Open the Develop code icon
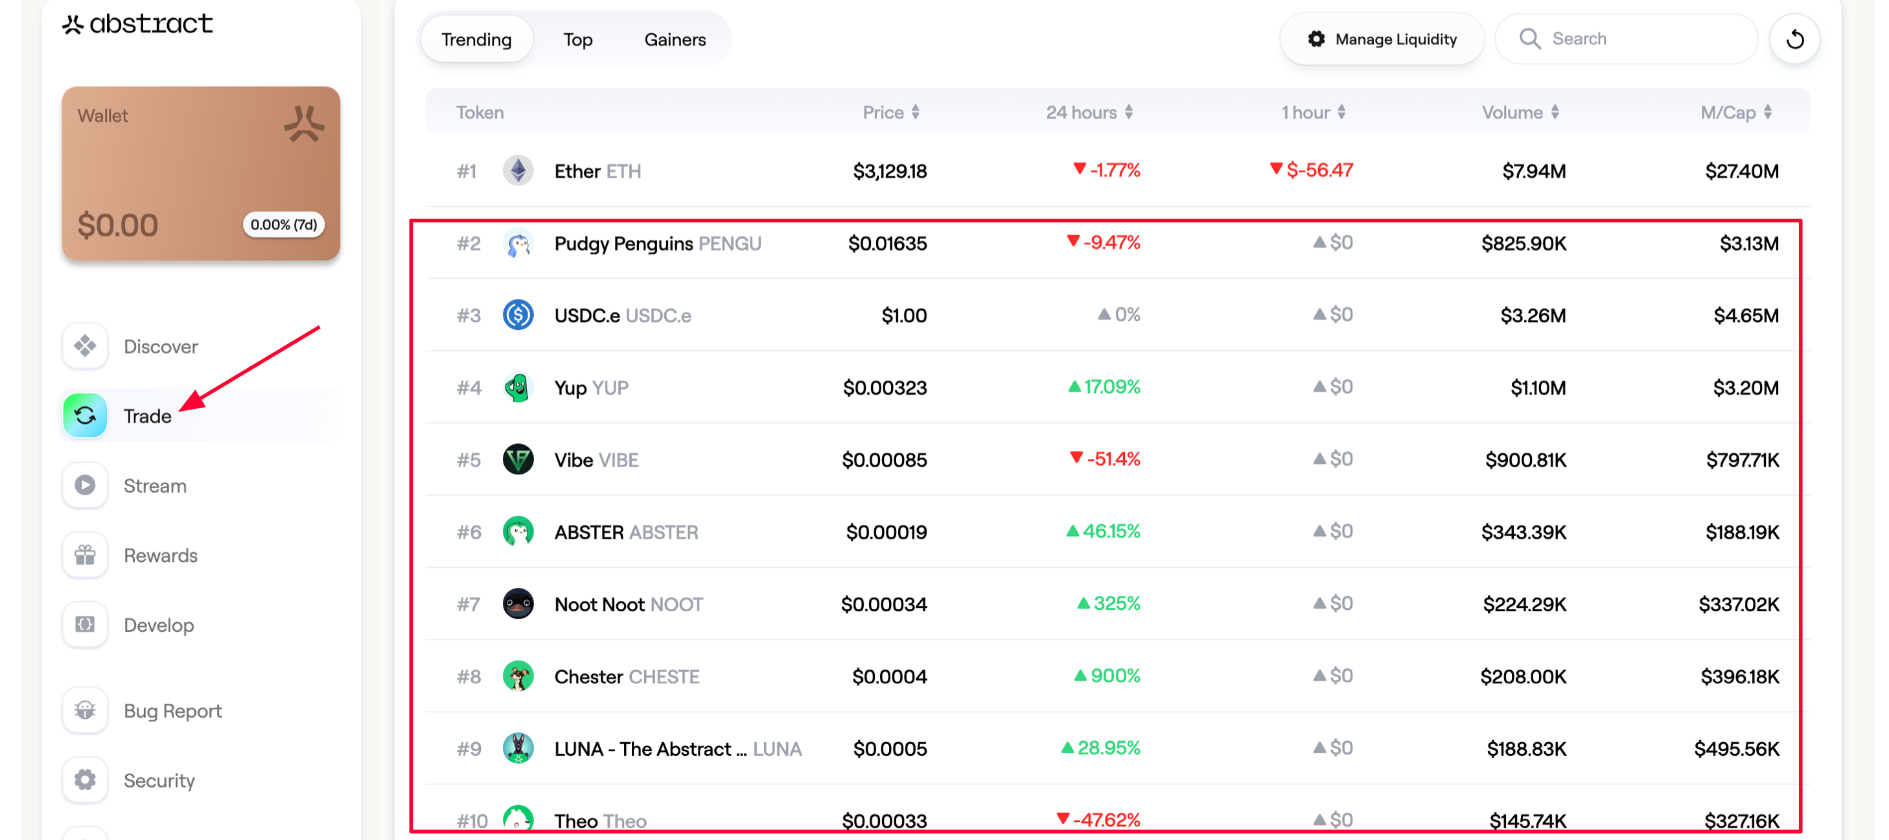Viewport: 1889px width, 840px height. point(85,624)
